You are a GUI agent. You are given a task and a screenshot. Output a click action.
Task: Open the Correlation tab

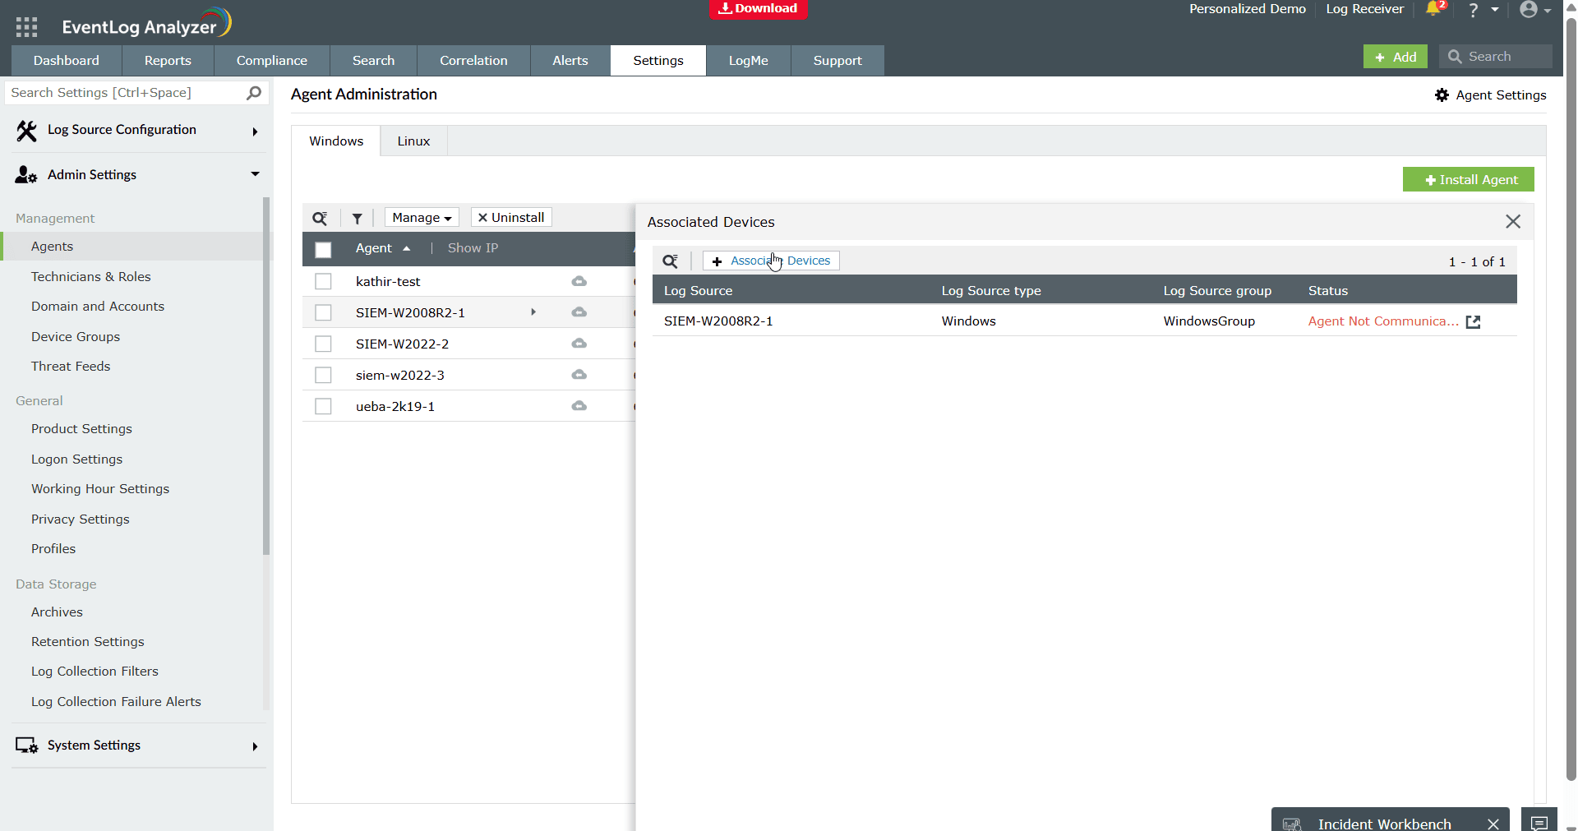tap(473, 61)
